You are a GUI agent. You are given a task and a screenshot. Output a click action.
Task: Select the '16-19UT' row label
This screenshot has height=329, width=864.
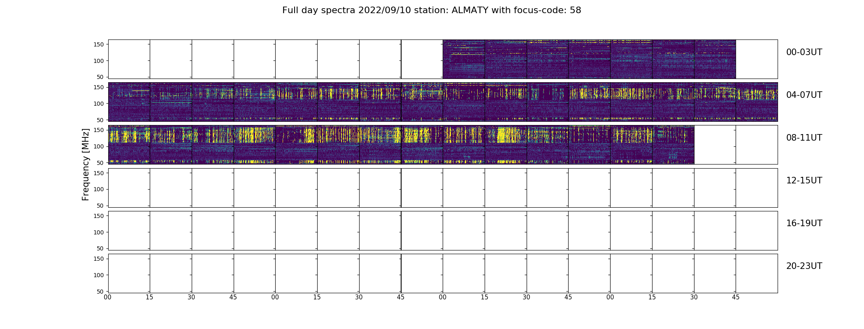pos(804,223)
